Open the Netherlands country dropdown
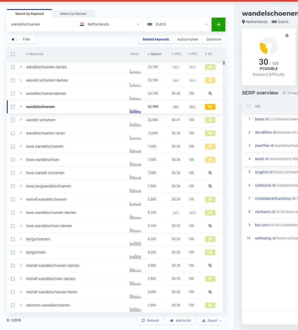The image size is (298, 330). point(109,24)
